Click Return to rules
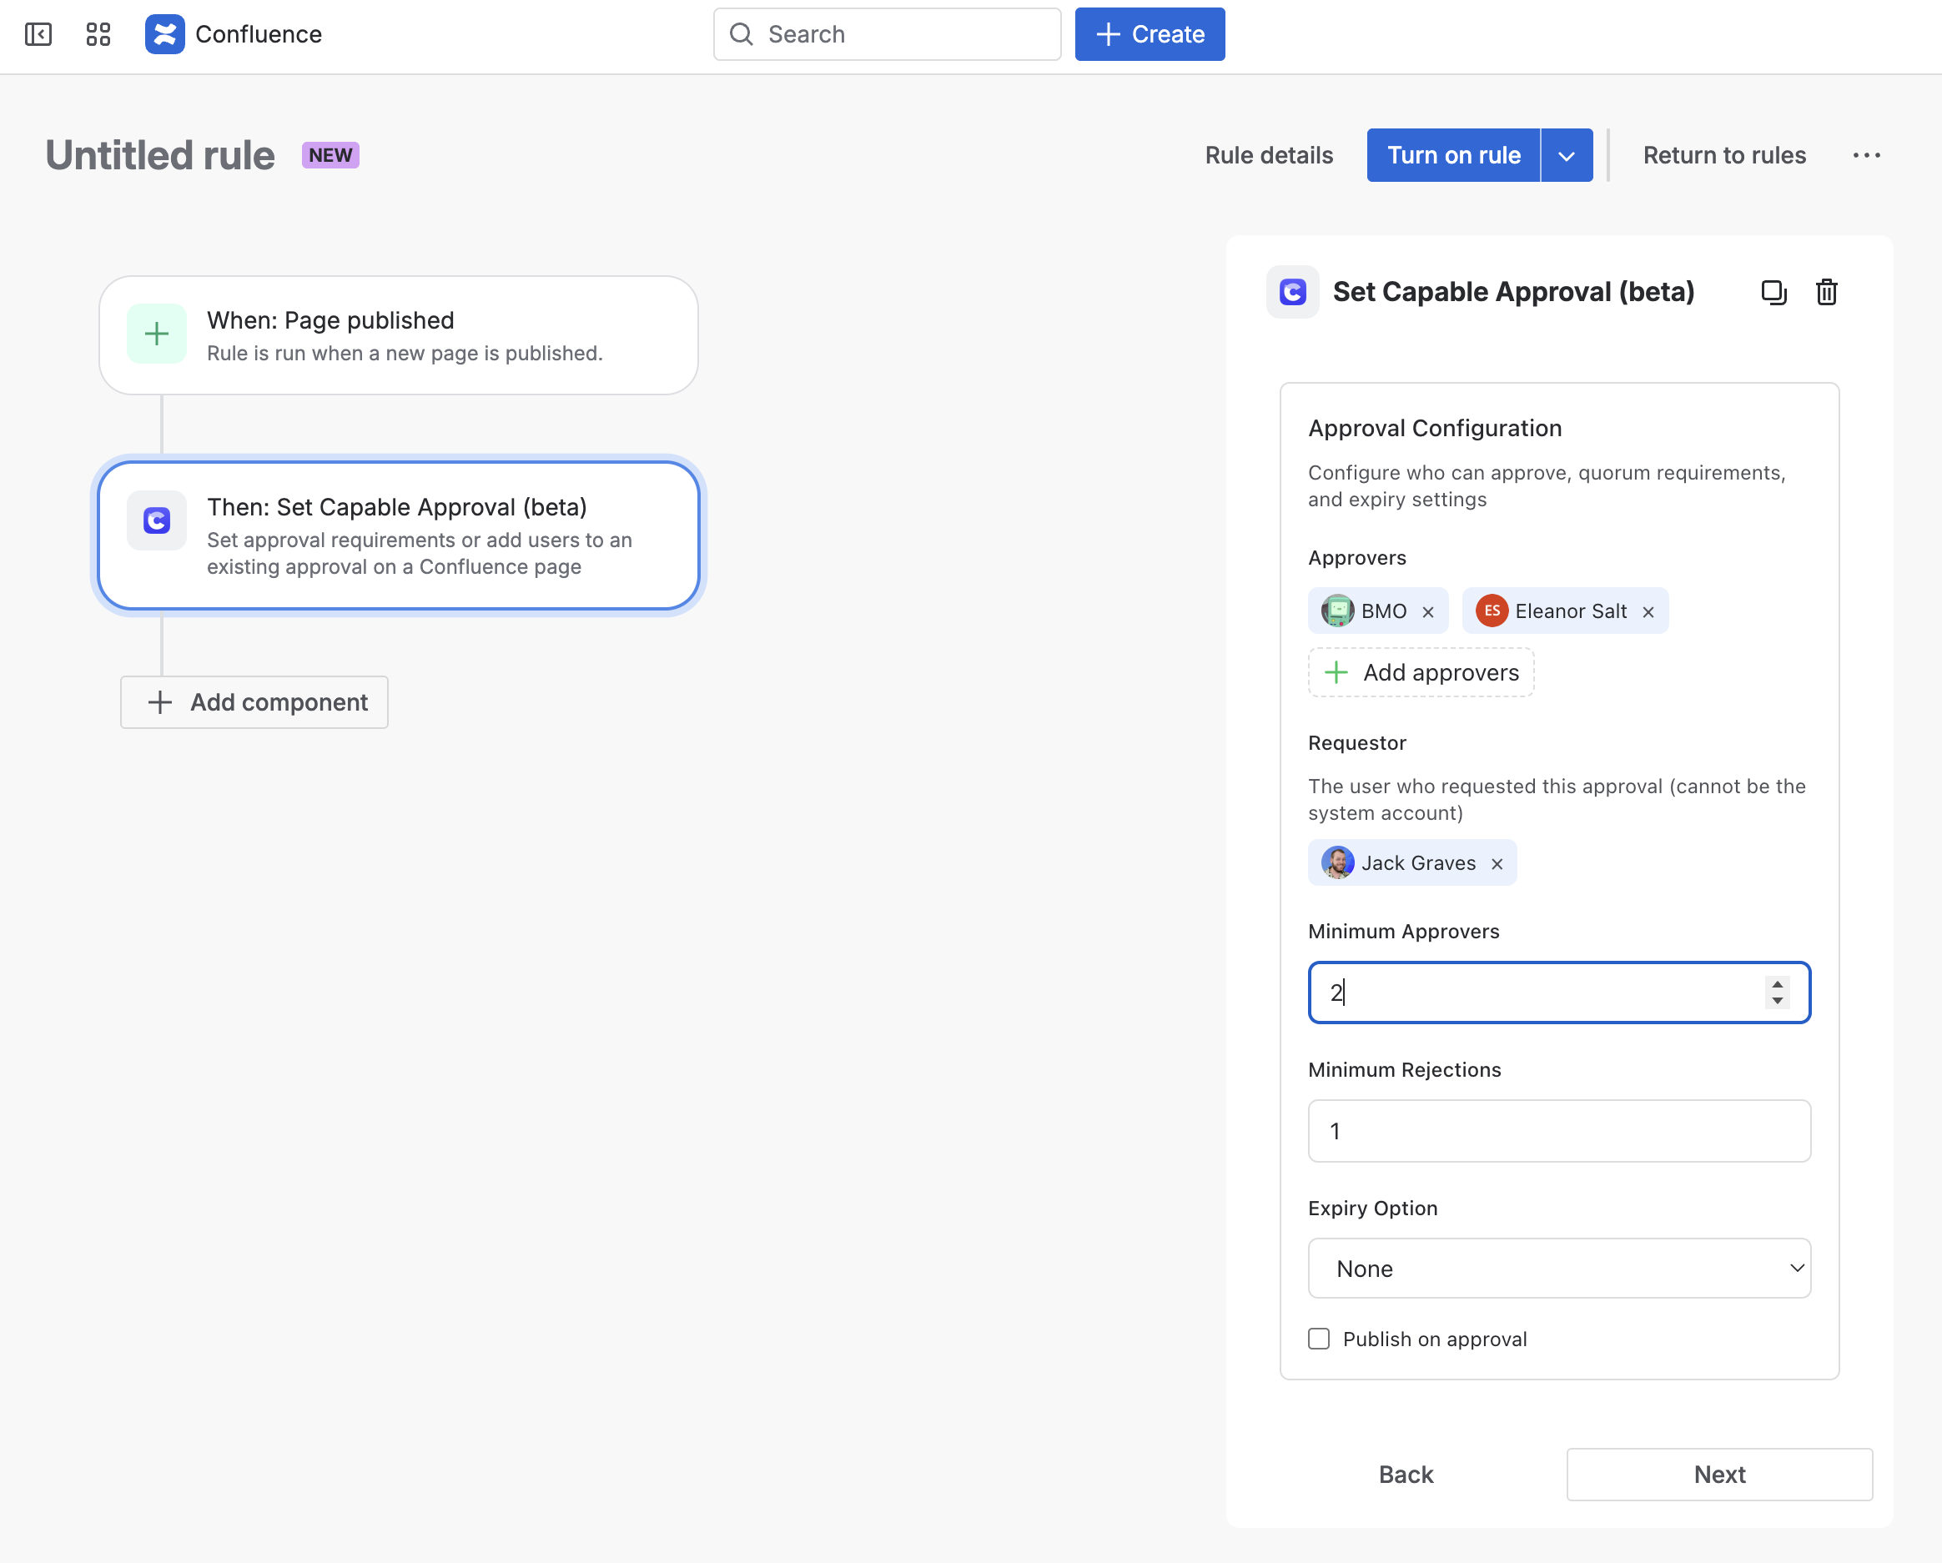This screenshot has height=1563, width=1942. (1724, 155)
